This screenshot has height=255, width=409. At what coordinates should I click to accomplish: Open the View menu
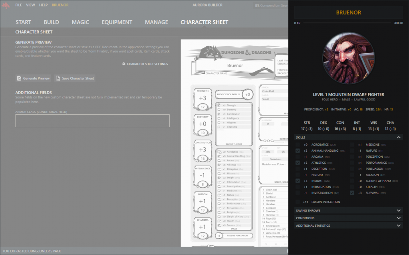click(30, 5)
